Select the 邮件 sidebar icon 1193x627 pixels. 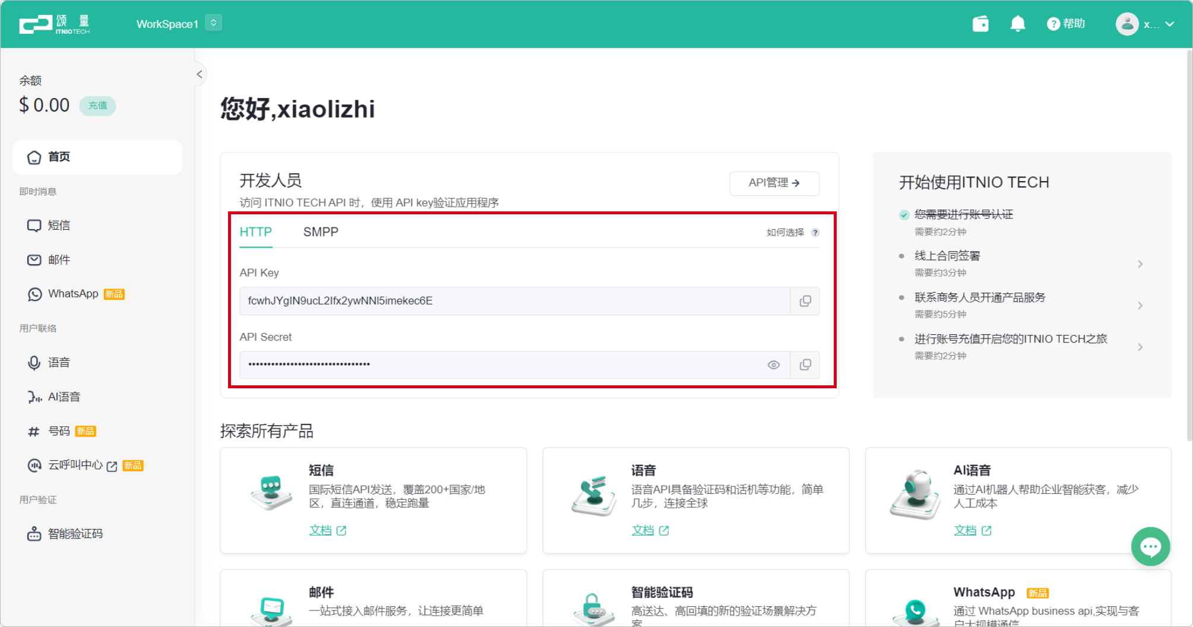[x=33, y=259]
